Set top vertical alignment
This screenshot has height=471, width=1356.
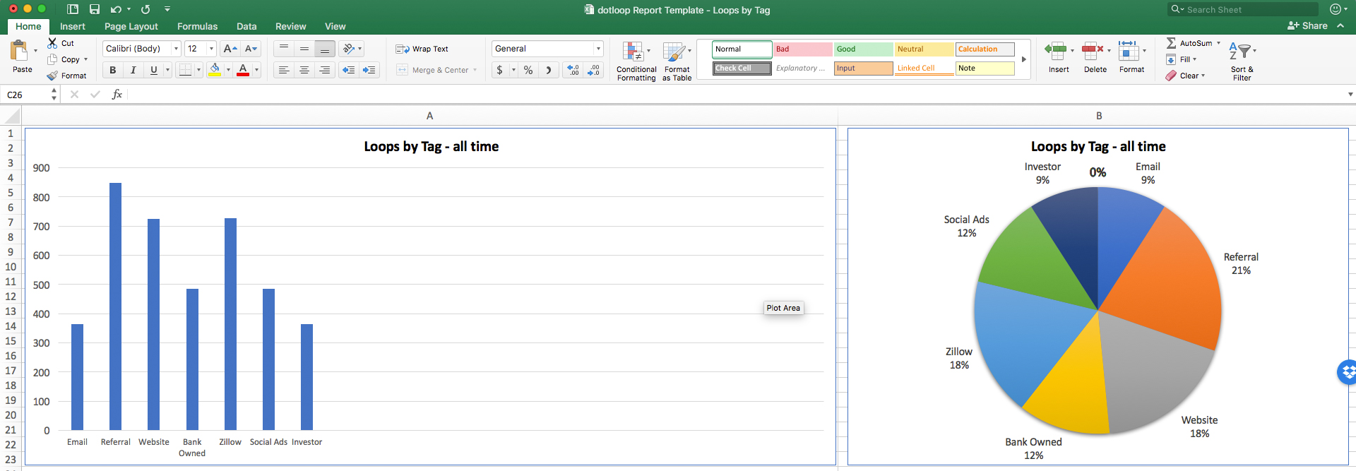pos(284,49)
